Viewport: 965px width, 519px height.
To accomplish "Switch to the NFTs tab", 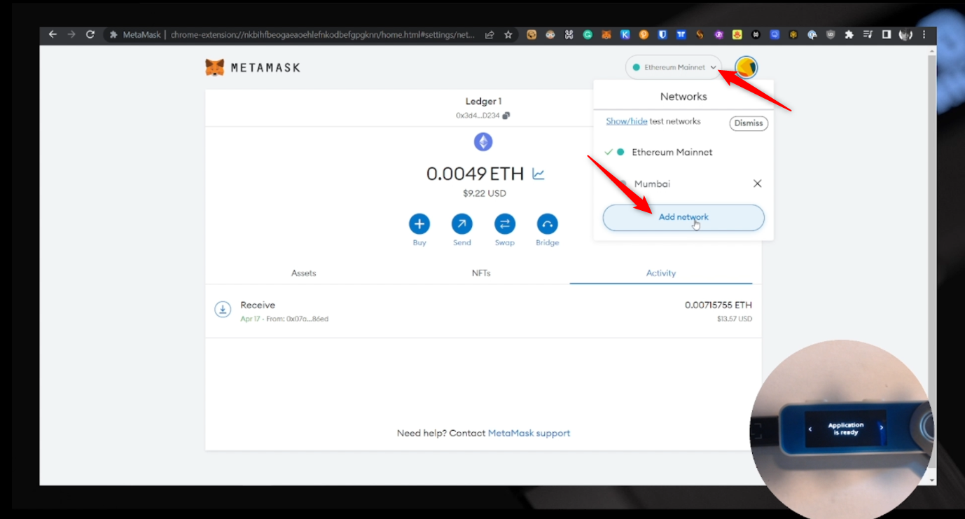I will point(481,273).
